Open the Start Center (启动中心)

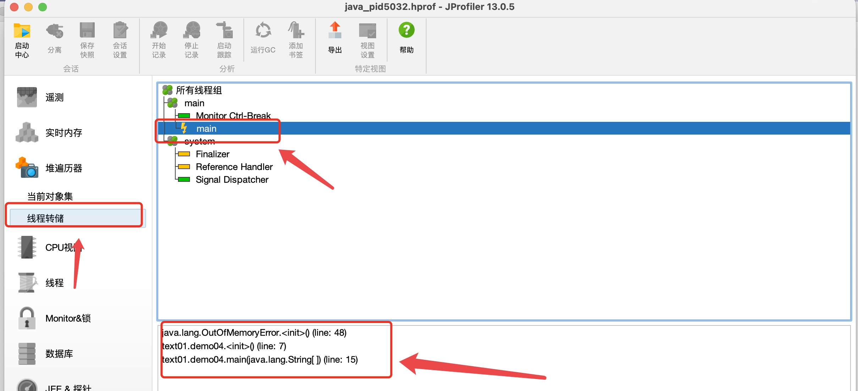pos(22,40)
